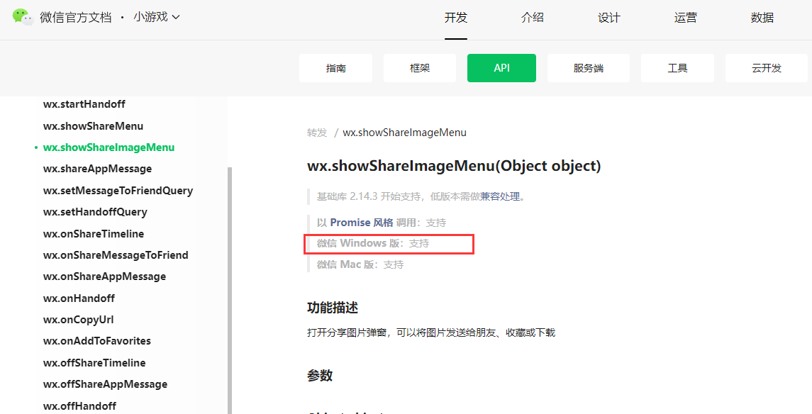Open wx.shareAppMessage in sidebar
812x414 pixels.
97,169
